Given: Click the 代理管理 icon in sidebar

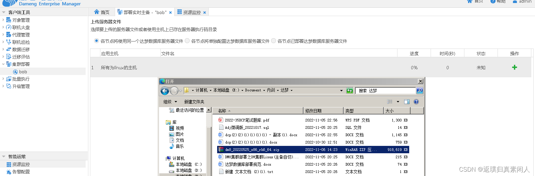Looking at the screenshot, I should point(9,35).
